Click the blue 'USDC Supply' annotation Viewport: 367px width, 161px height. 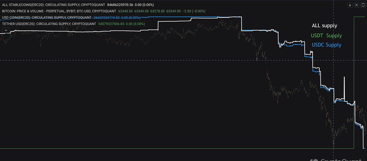click(x=327, y=45)
